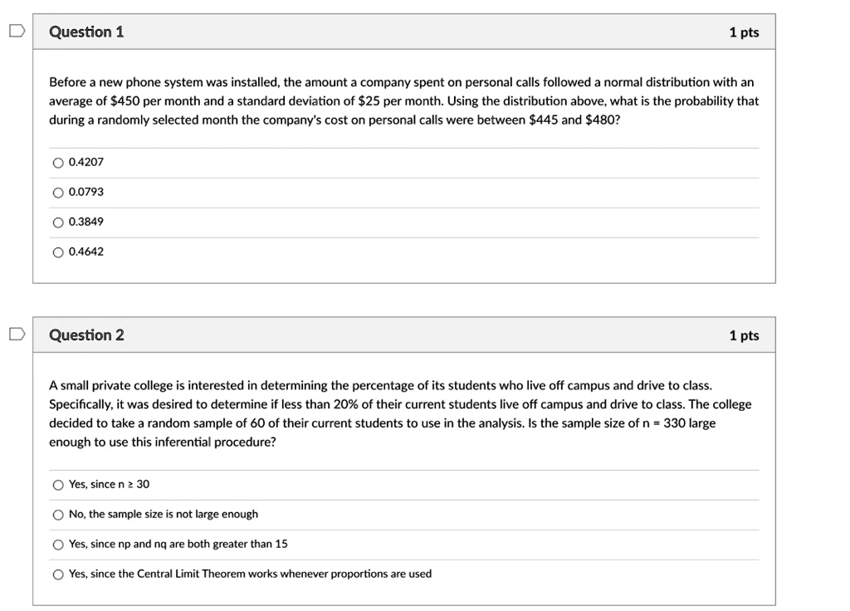
Task: Click the Question 1 header title
Action: [86, 32]
